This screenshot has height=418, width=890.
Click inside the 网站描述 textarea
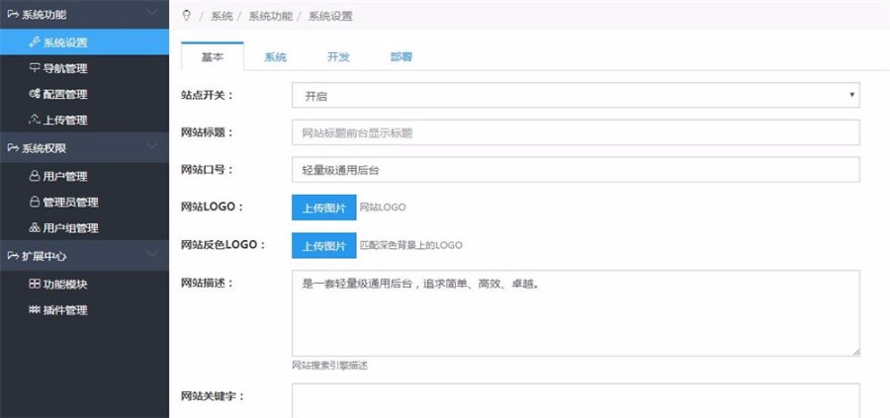coord(576,313)
